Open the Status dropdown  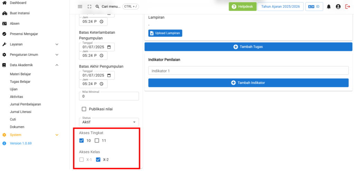pyautogui.click(x=109, y=122)
